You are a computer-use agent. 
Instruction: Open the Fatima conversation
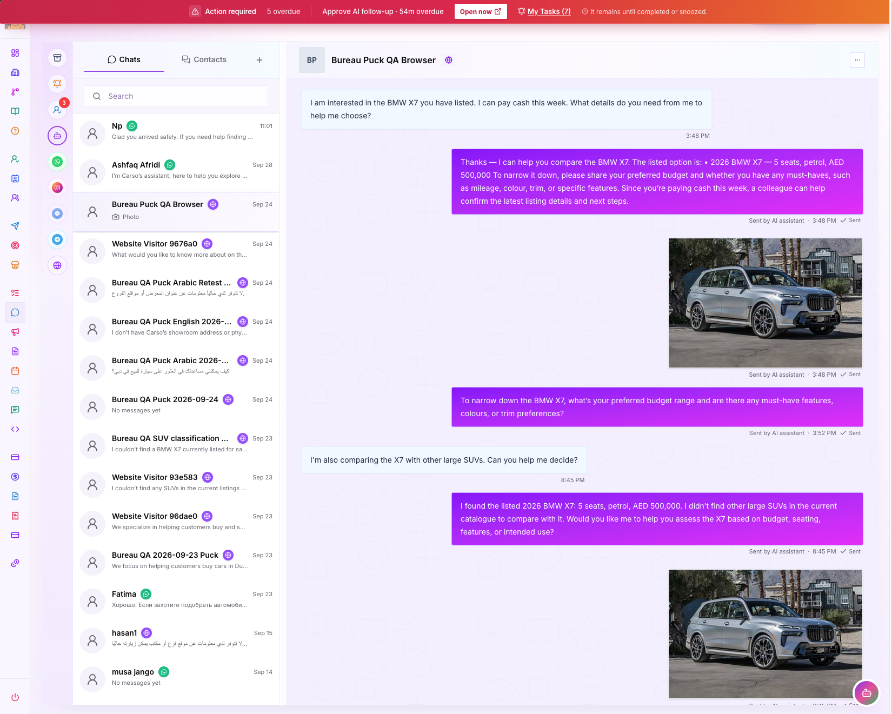click(x=176, y=602)
